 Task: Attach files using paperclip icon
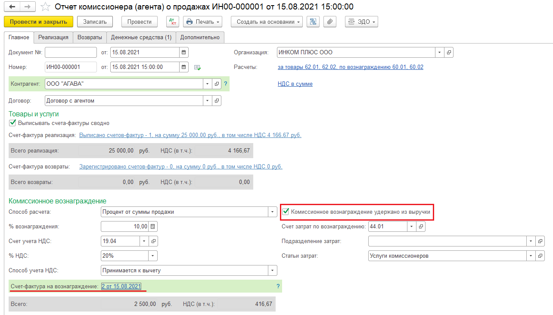tap(329, 22)
